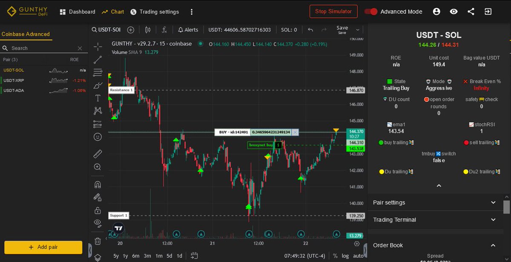Screen dimensions: 511x262
Task: Open the forecast and position tools
Action: (98, 124)
